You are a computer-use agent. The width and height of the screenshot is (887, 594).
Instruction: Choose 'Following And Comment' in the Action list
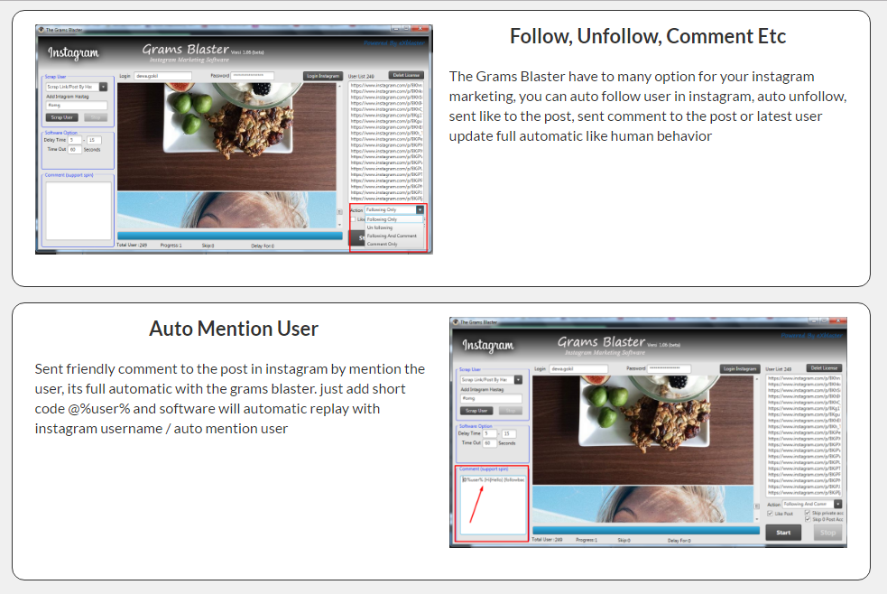393,236
